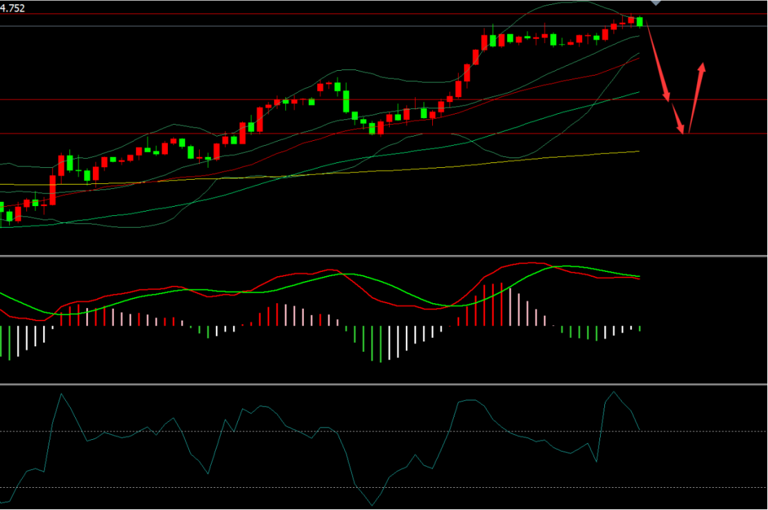
Task: Click the gray chart shift triangle marker
Action: 656,3
